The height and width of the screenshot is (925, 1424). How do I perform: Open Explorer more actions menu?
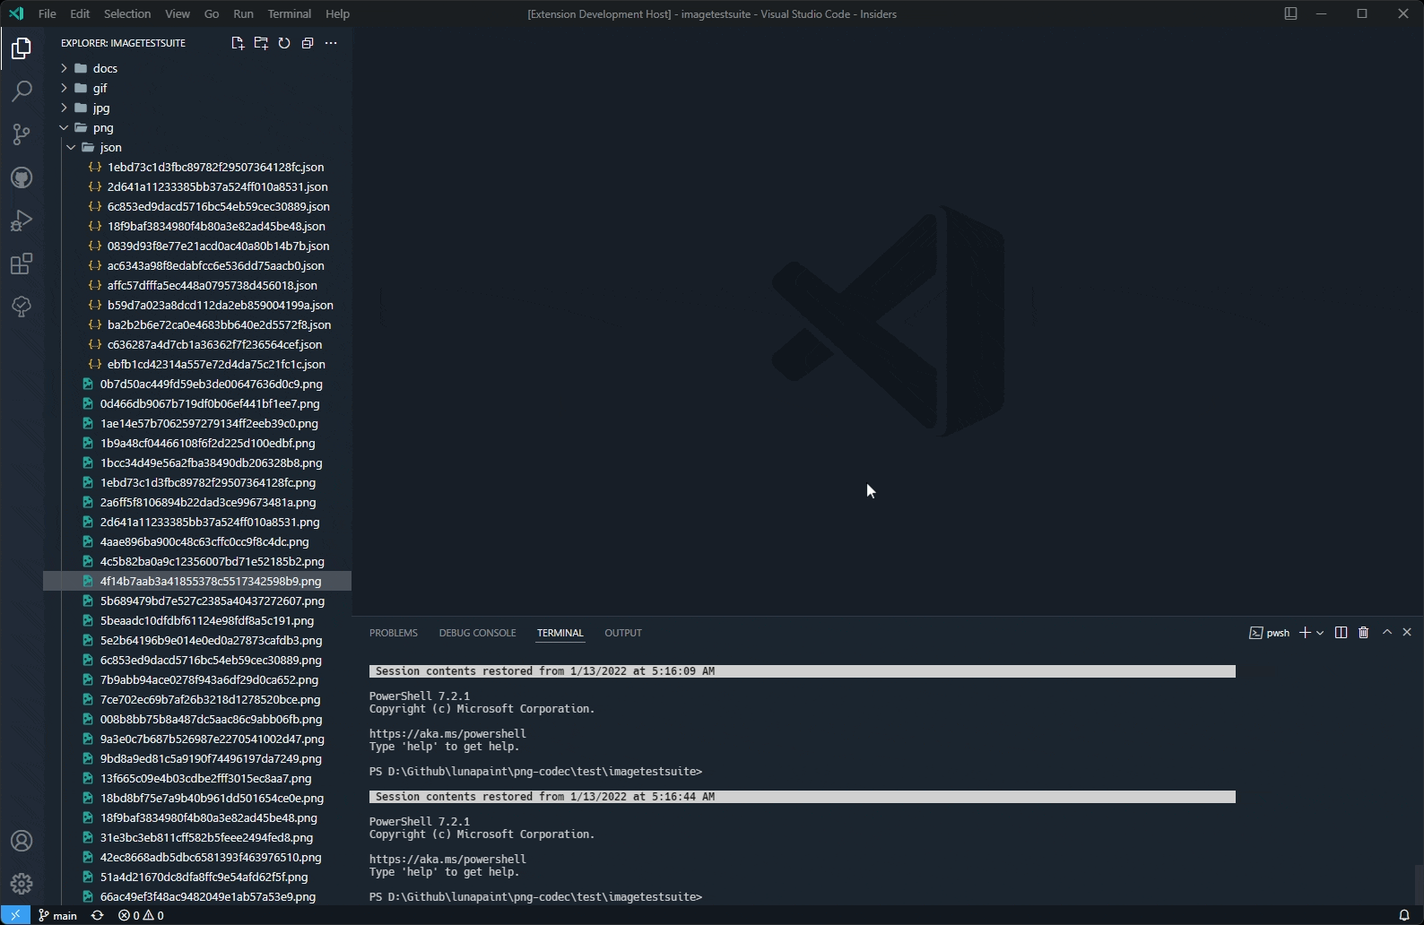coord(331,43)
